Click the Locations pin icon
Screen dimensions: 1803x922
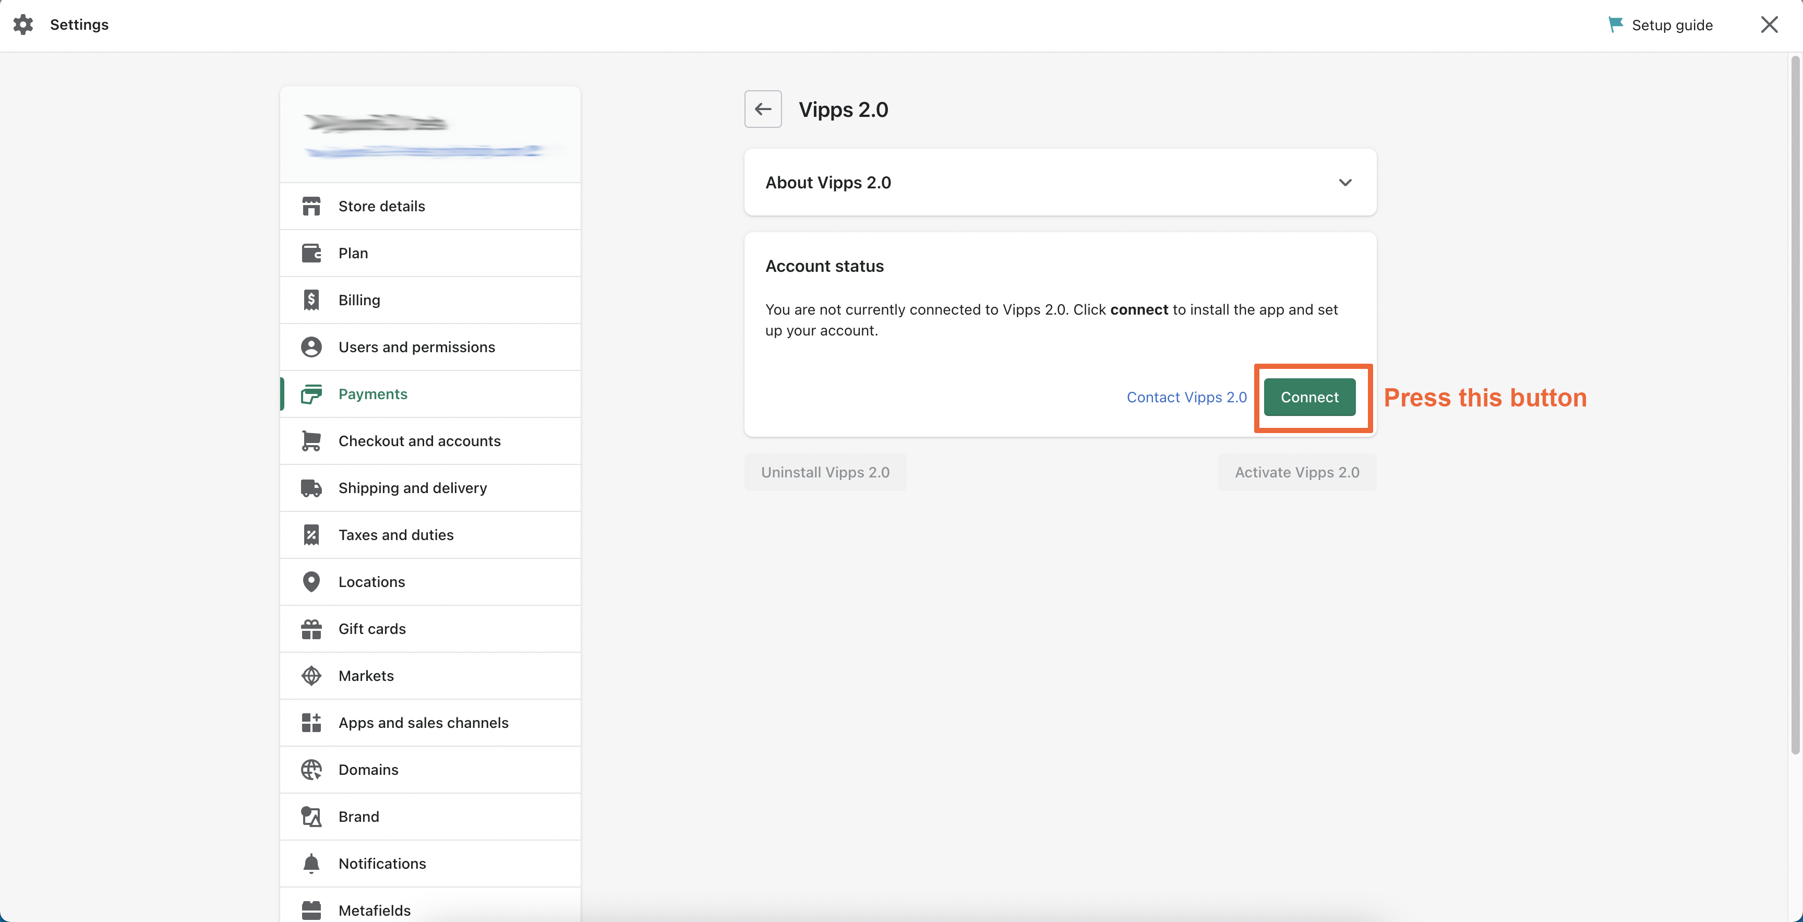coord(311,582)
